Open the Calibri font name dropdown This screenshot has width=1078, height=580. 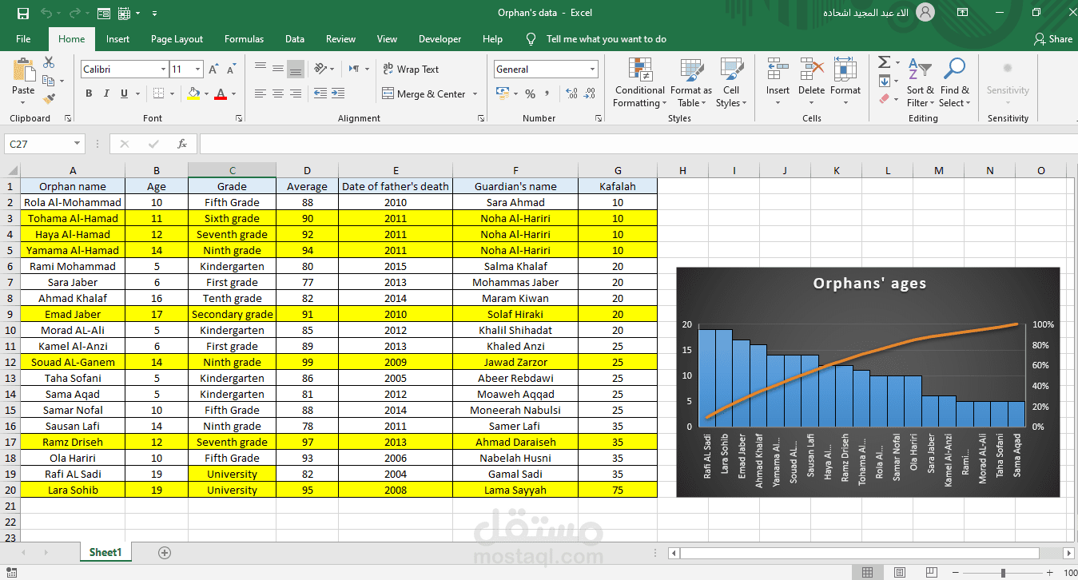point(163,70)
